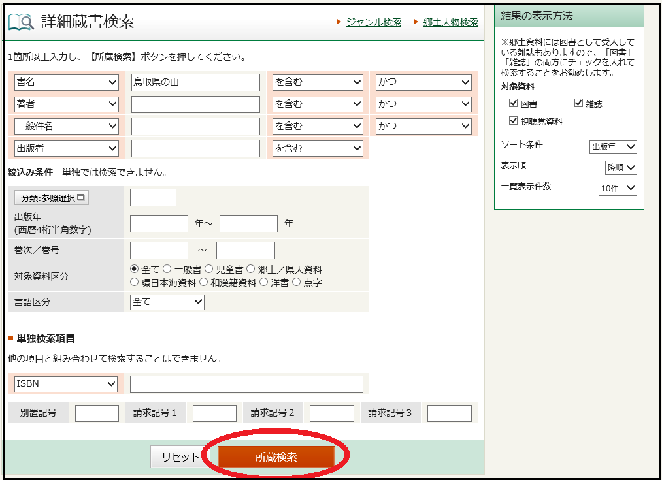Open the かつ dropdown in the 書名 row
Viewport: 662px width, 480px height.
click(x=423, y=82)
